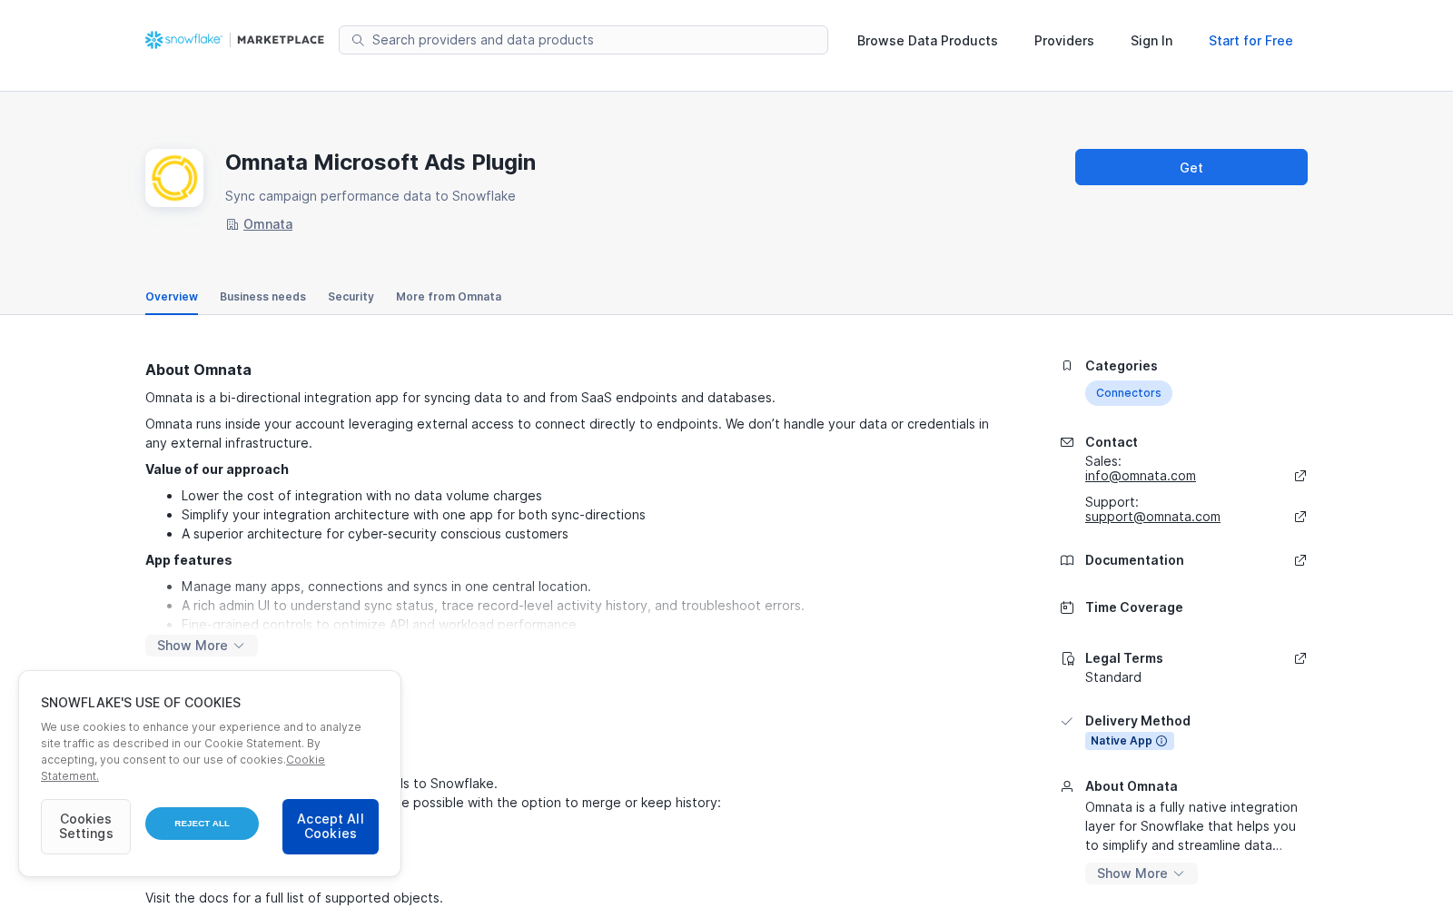
Task: Click the Standard legal terms value
Action: (x=1113, y=677)
